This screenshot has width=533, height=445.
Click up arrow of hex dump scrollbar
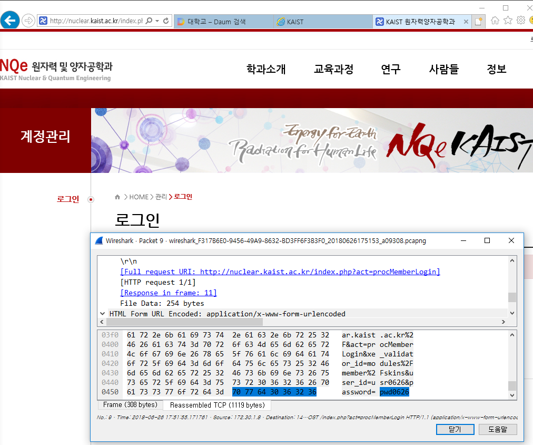click(x=512, y=335)
